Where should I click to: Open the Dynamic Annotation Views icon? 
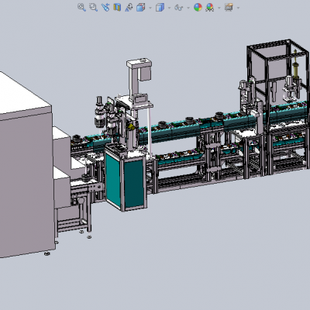pyautogui.click(x=129, y=7)
